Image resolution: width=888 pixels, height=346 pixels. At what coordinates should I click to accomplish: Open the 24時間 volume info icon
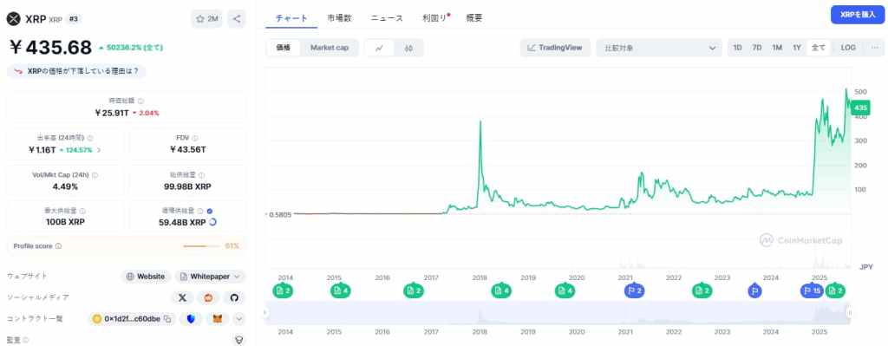(90, 138)
